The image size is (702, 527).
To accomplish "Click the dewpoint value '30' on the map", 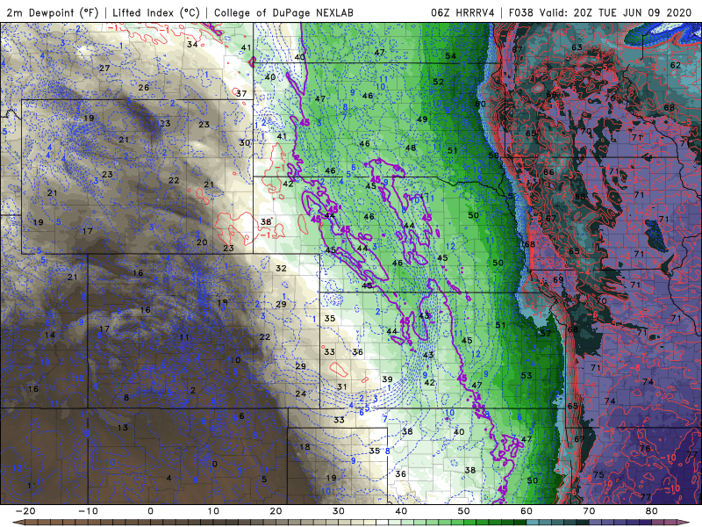I will [x=245, y=142].
